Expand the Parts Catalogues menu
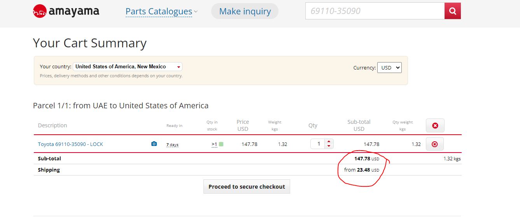The width and height of the screenshot is (520, 217). pyautogui.click(x=161, y=12)
